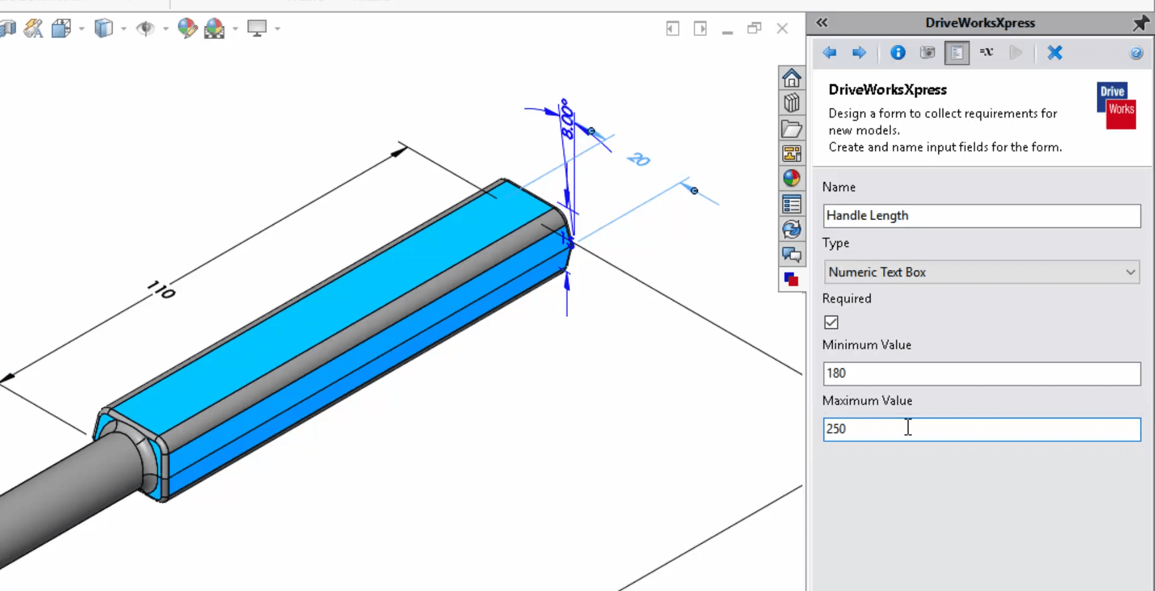Image resolution: width=1155 pixels, height=591 pixels.
Task: Click the Hide/Show Items eye icon
Action: (145, 28)
